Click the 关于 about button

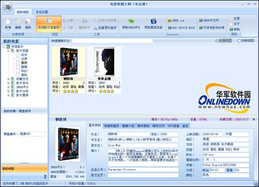tap(234, 24)
